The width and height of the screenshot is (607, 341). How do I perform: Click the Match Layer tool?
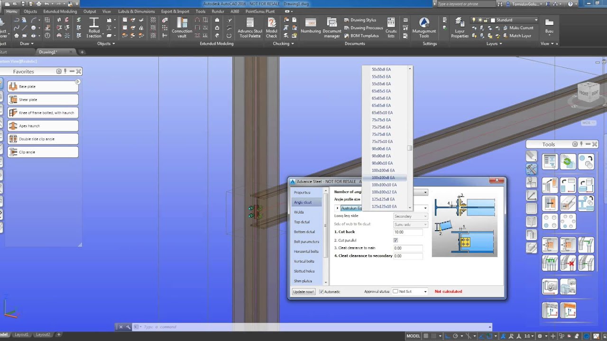coord(516,36)
